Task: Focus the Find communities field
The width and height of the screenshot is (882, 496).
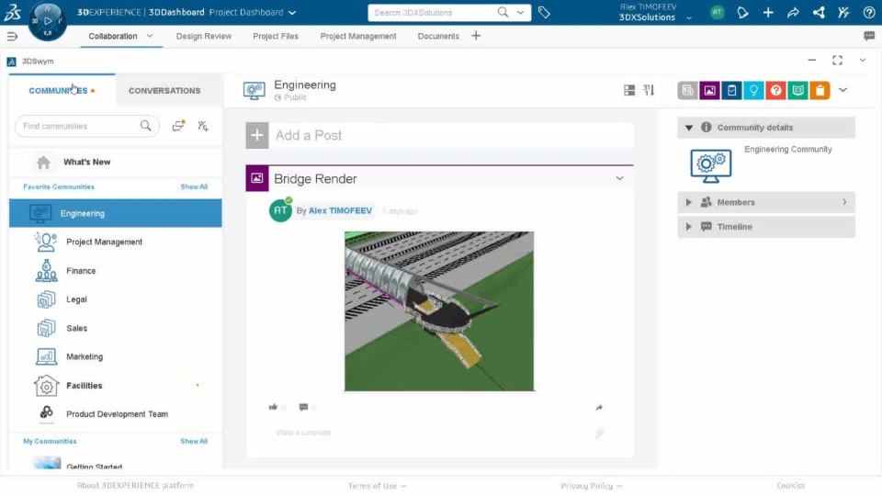Action: [x=80, y=126]
